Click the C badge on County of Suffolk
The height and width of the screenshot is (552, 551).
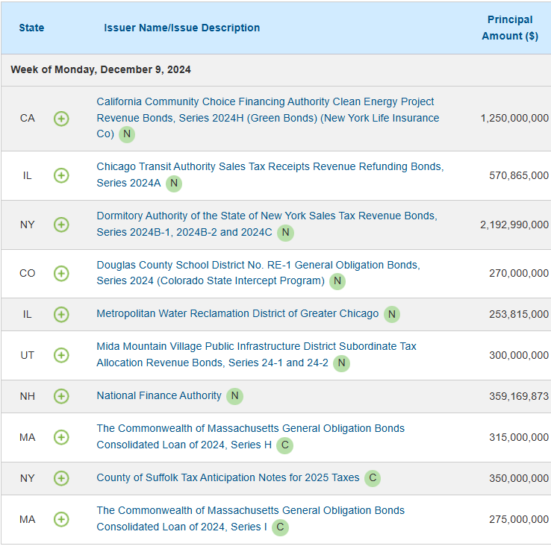pos(373,478)
